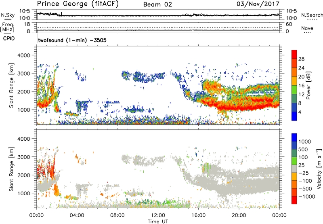Select the light green segment of velocity colorbar
Screen dimensions: 323x224
(x=294, y=161)
